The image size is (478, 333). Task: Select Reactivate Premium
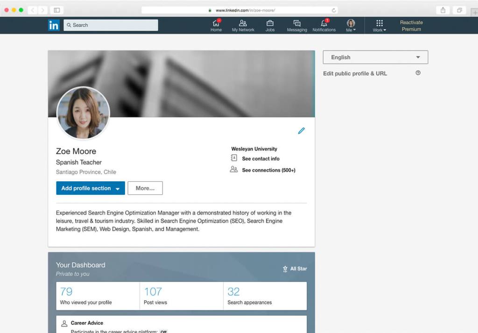[x=411, y=26]
